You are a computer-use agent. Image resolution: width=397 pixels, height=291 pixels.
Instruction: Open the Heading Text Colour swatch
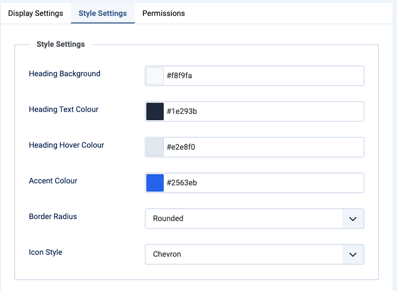pos(155,112)
